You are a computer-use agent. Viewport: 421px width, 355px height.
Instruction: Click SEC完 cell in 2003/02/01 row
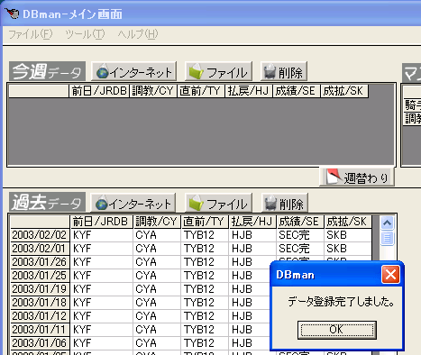click(x=300, y=249)
